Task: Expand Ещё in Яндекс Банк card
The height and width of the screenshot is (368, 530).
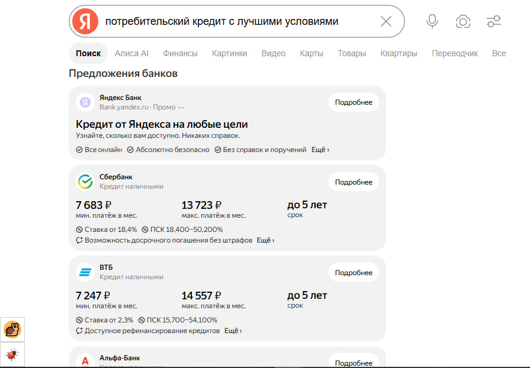Action: [320, 150]
